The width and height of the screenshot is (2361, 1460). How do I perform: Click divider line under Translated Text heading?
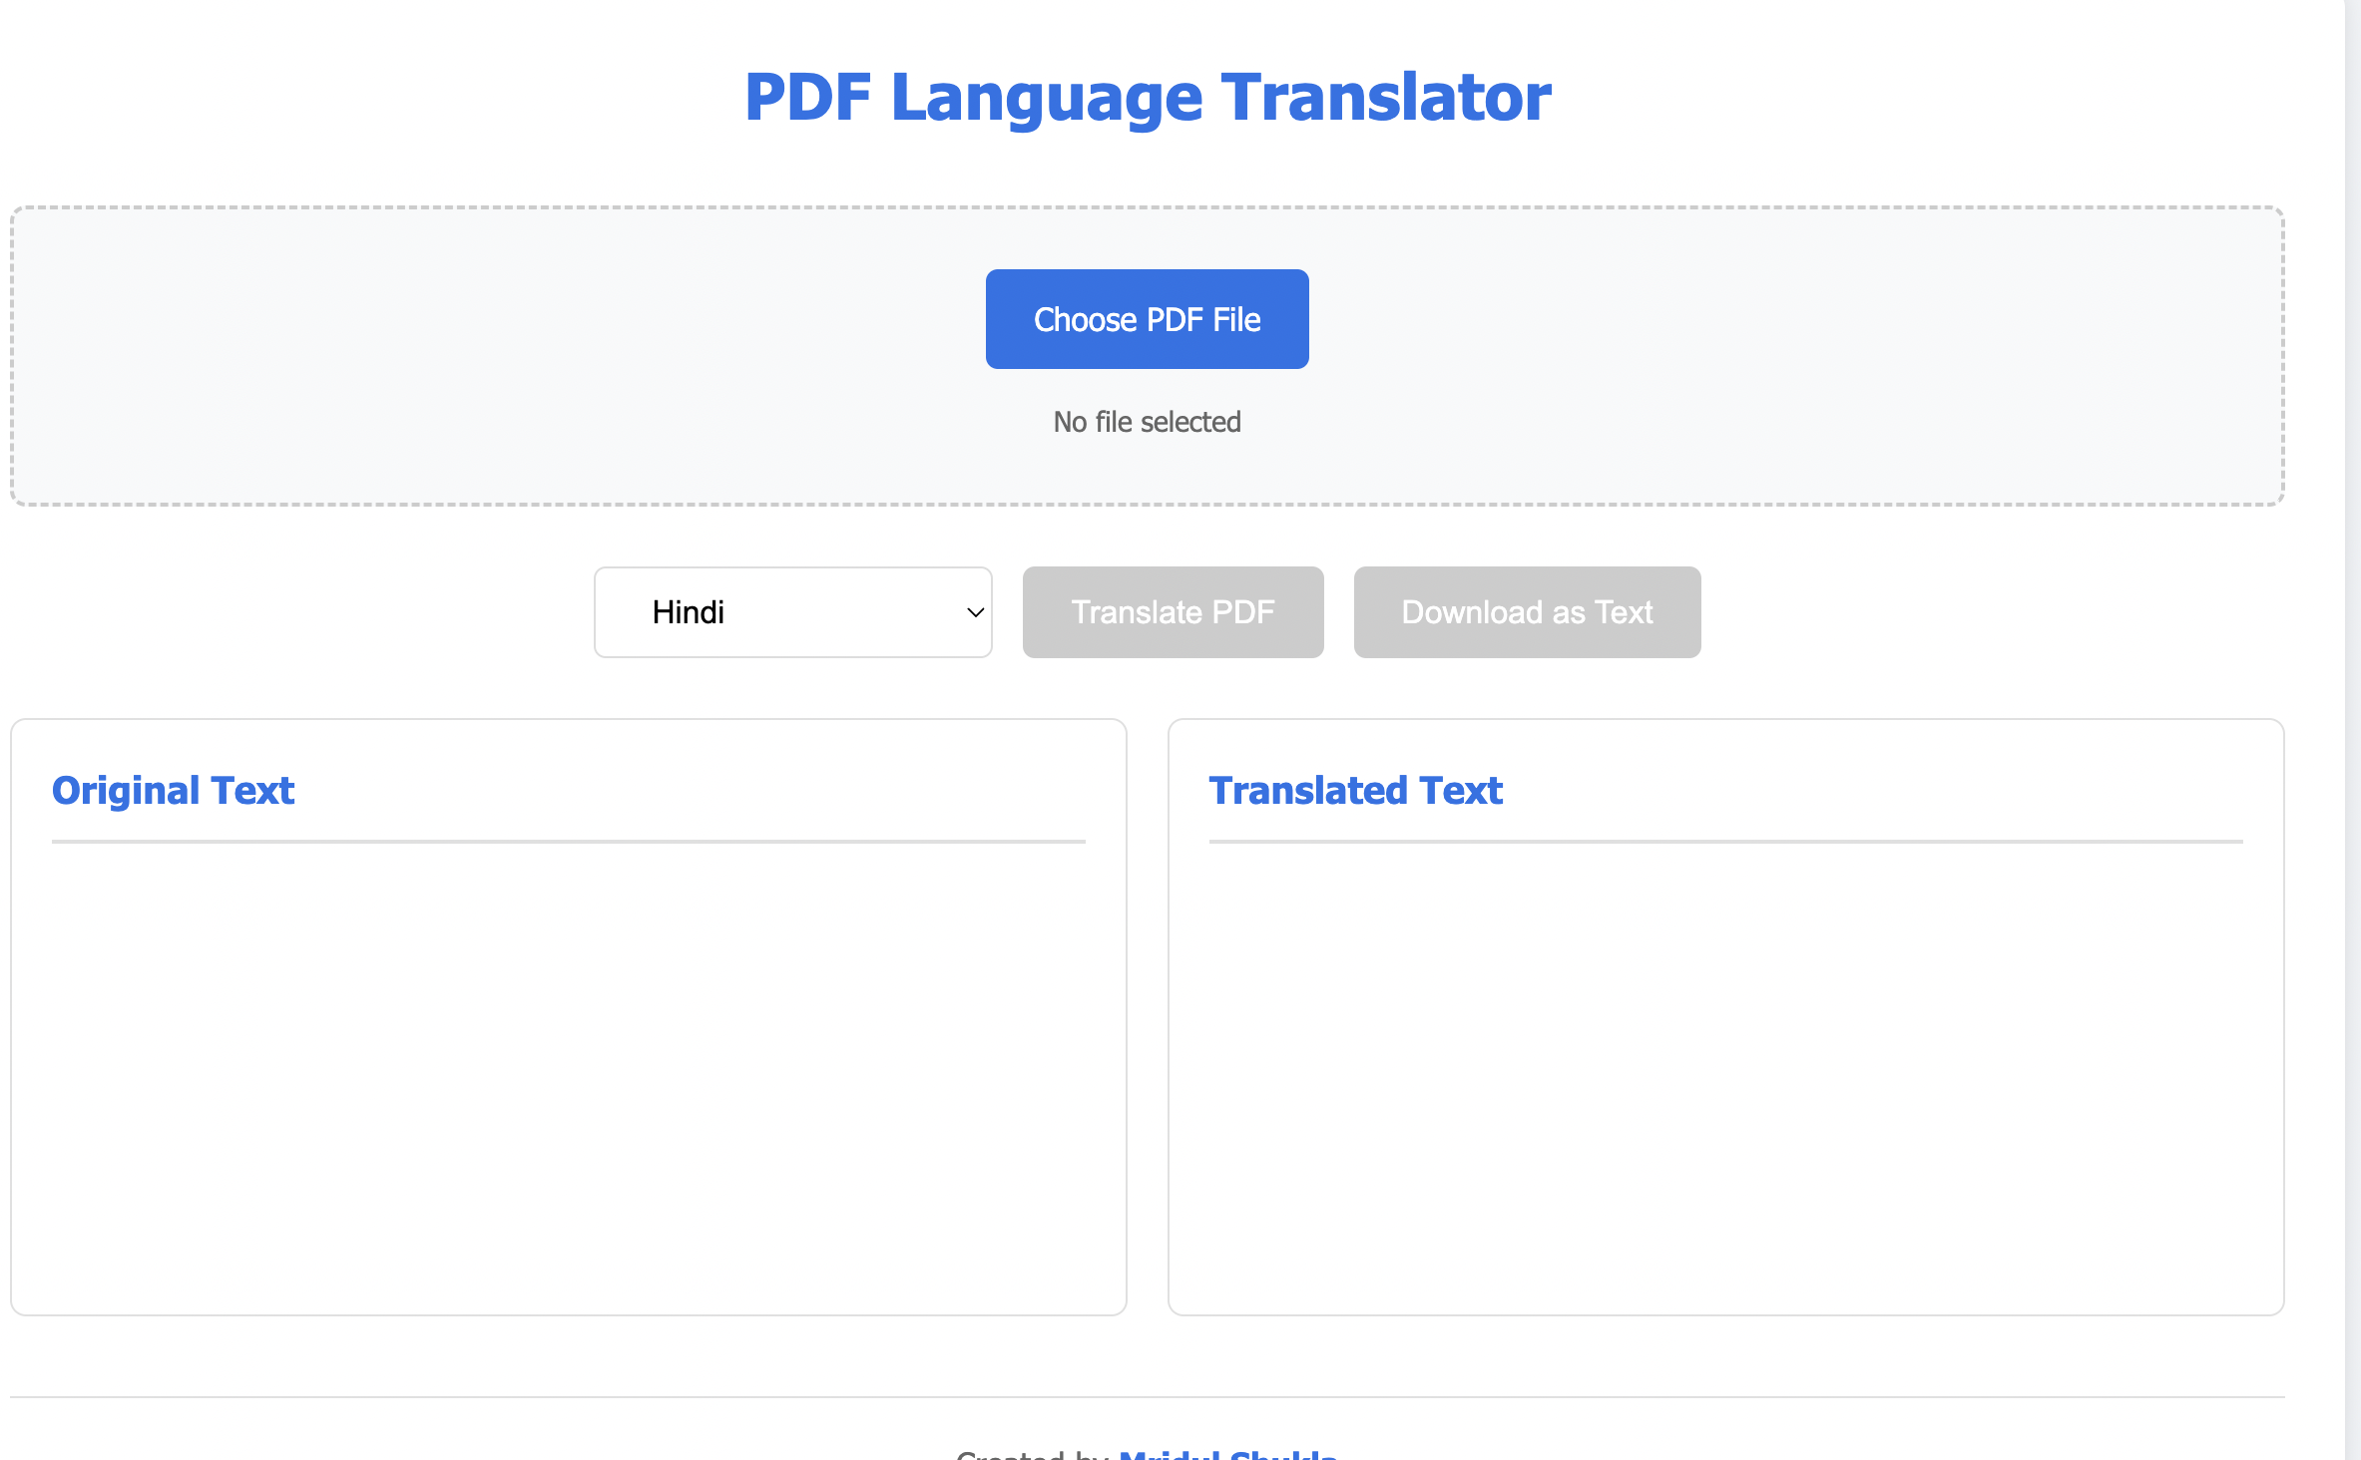[x=1725, y=842]
